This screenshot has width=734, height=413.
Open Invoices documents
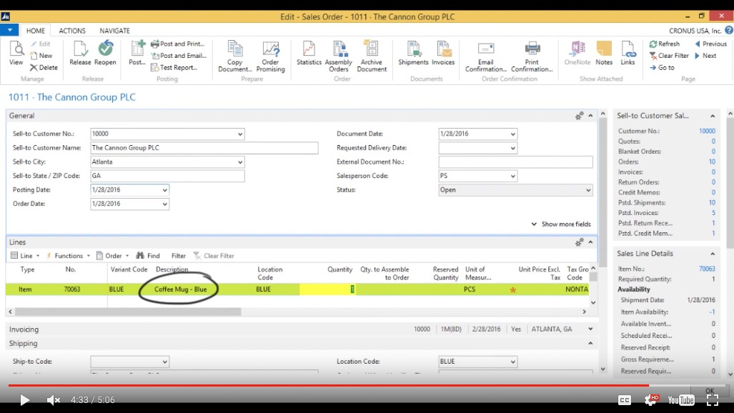coord(443,53)
